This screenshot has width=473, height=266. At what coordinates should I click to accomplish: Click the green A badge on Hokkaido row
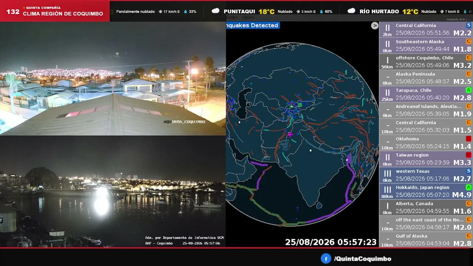pos(469,187)
